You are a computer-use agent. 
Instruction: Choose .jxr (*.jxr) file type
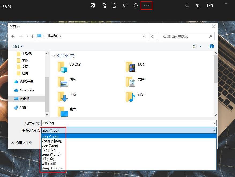point(129,150)
